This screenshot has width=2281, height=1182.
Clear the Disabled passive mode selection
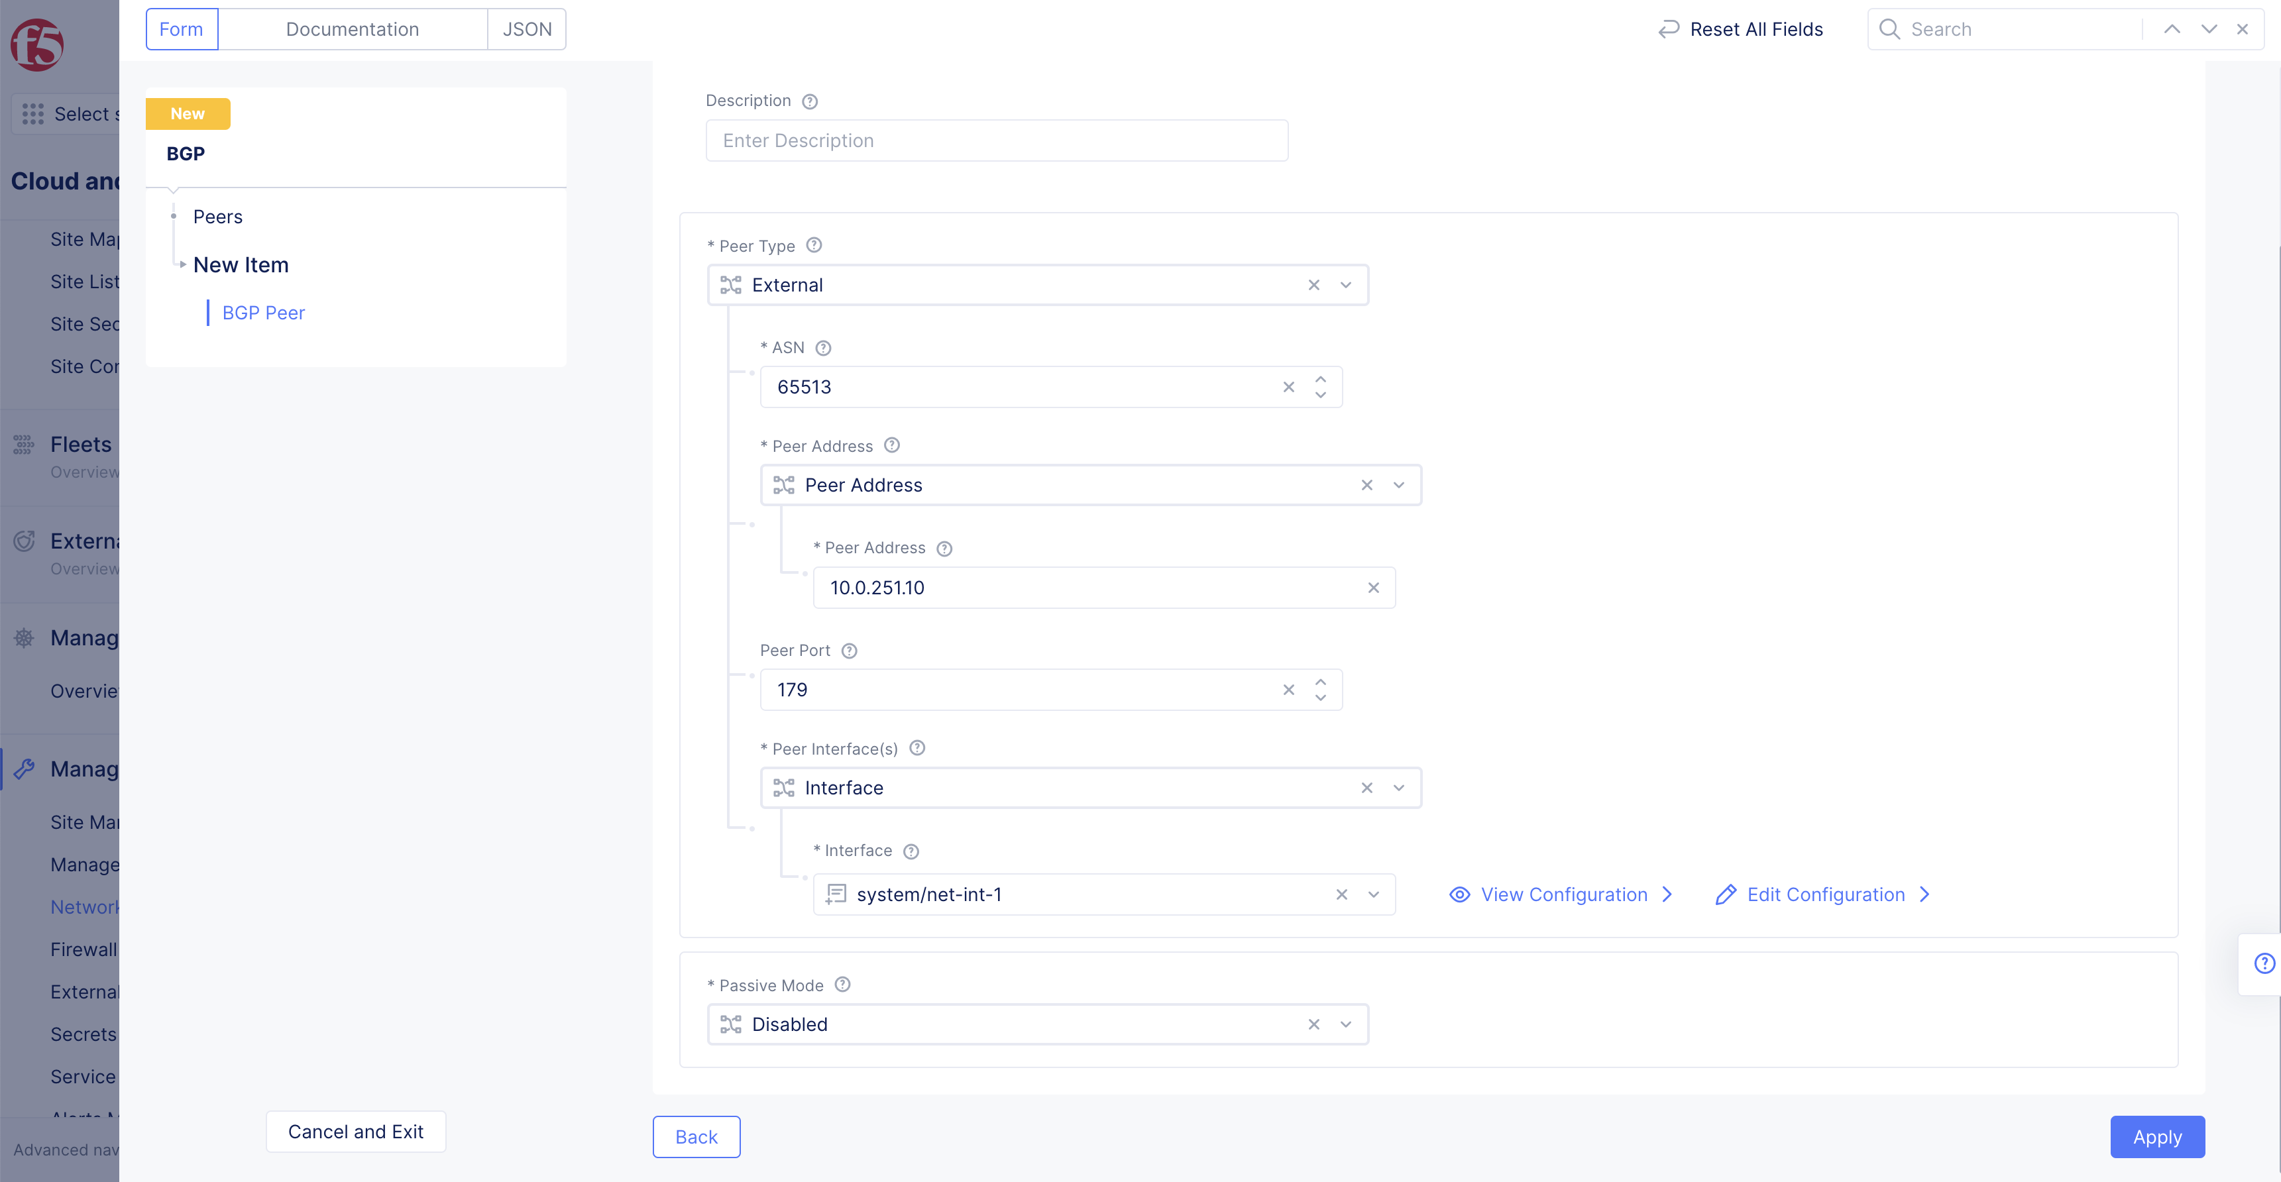tap(1313, 1024)
